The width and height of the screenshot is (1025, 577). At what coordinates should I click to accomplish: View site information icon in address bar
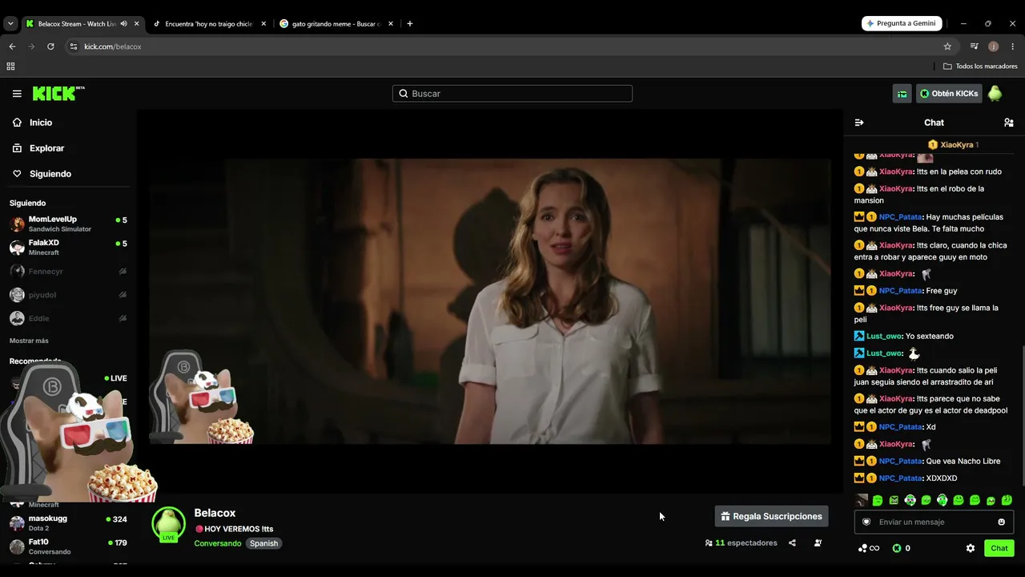pos(74,46)
